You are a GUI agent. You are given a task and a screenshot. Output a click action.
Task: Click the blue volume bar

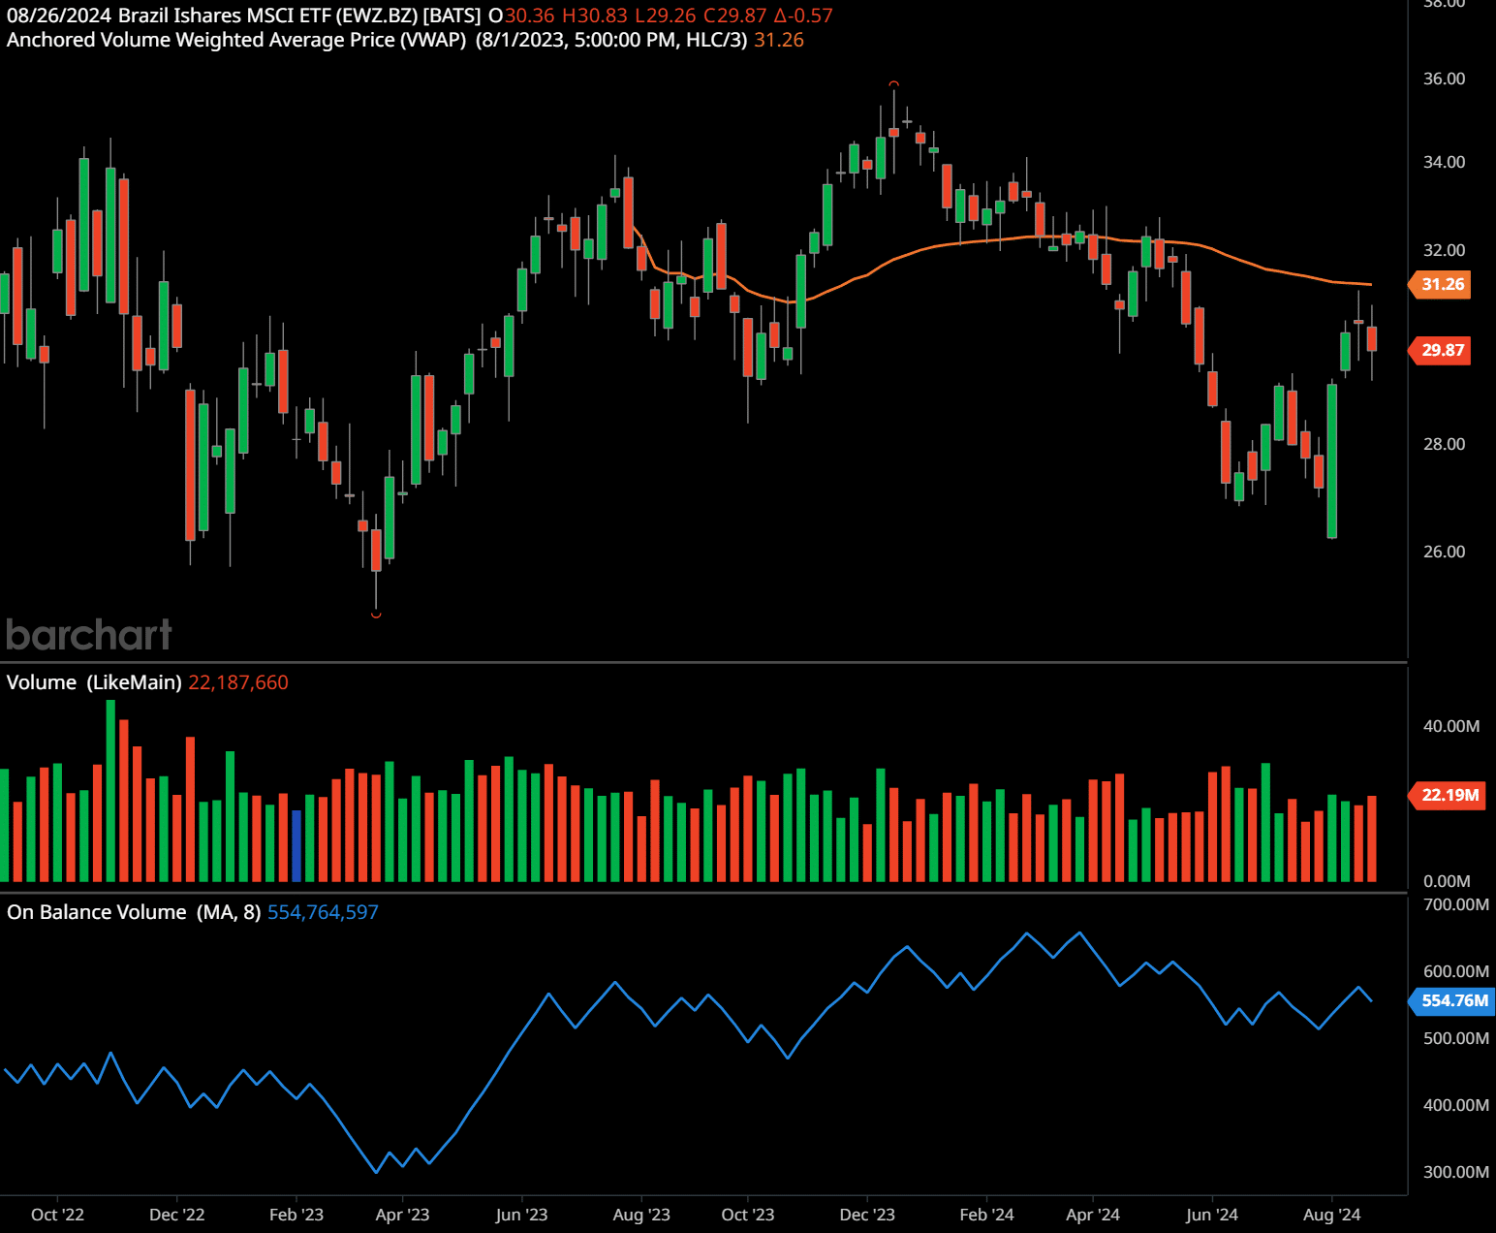(x=296, y=845)
